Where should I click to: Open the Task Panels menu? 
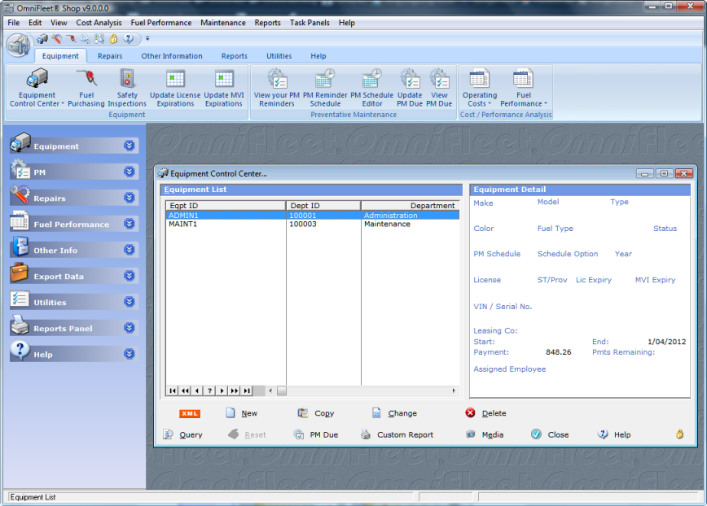pyautogui.click(x=310, y=23)
